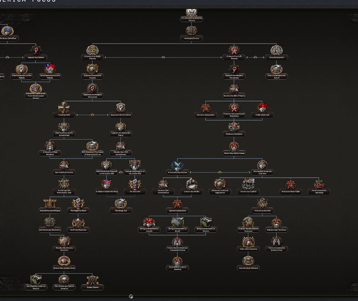Select KKK Members The House of Representatives focus
The height and width of the screenshot is (301, 358).
coord(93,149)
